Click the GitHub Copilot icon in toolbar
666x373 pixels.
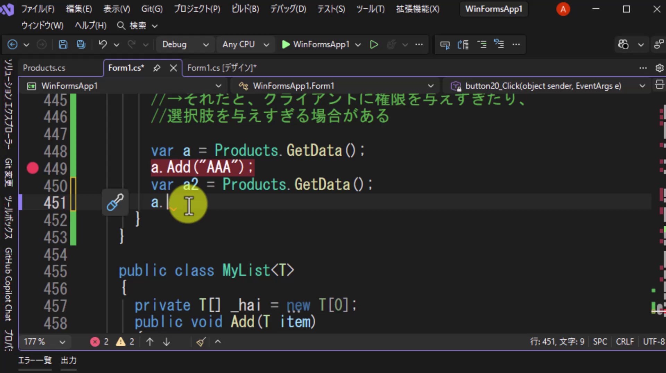[623, 44]
